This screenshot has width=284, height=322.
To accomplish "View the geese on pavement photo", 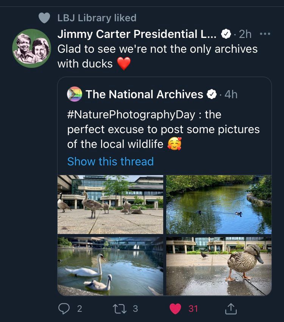I will (x=110, y=204).
